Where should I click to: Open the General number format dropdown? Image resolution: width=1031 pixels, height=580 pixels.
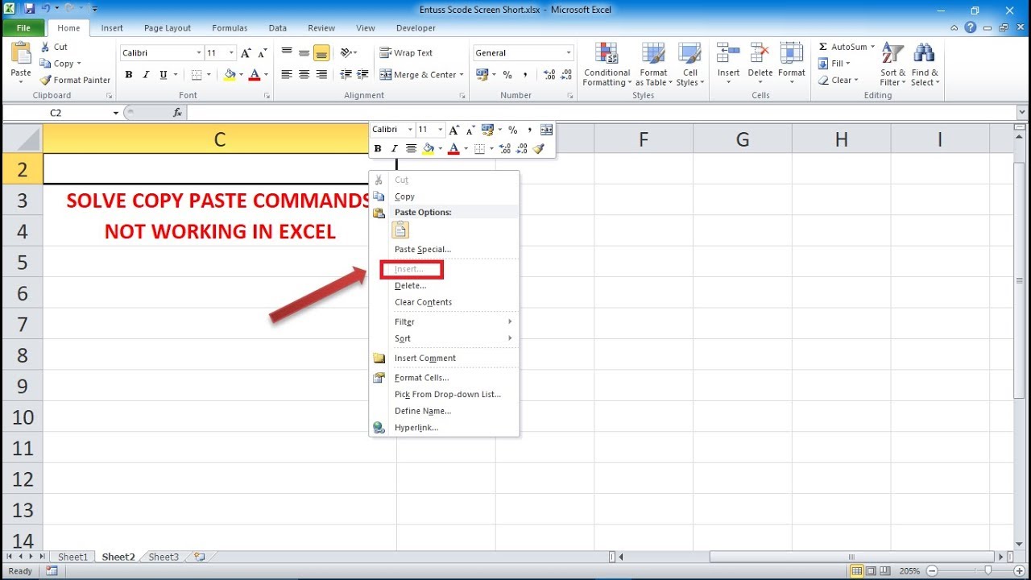point(568,53)
